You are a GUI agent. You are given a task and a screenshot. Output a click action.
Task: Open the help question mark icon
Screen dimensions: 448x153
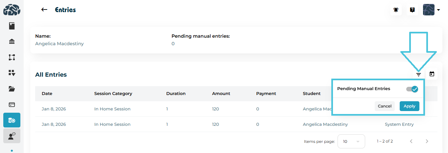tap(412, 10)
